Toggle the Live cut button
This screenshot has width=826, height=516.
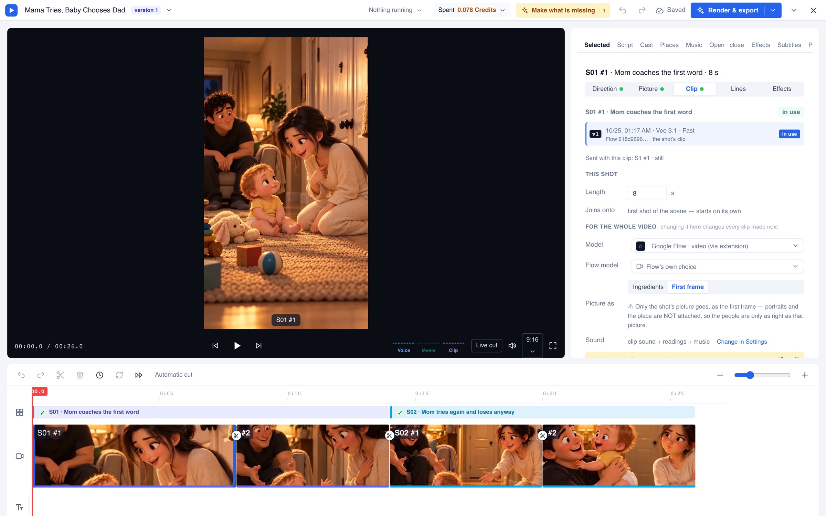coord(486,345)
